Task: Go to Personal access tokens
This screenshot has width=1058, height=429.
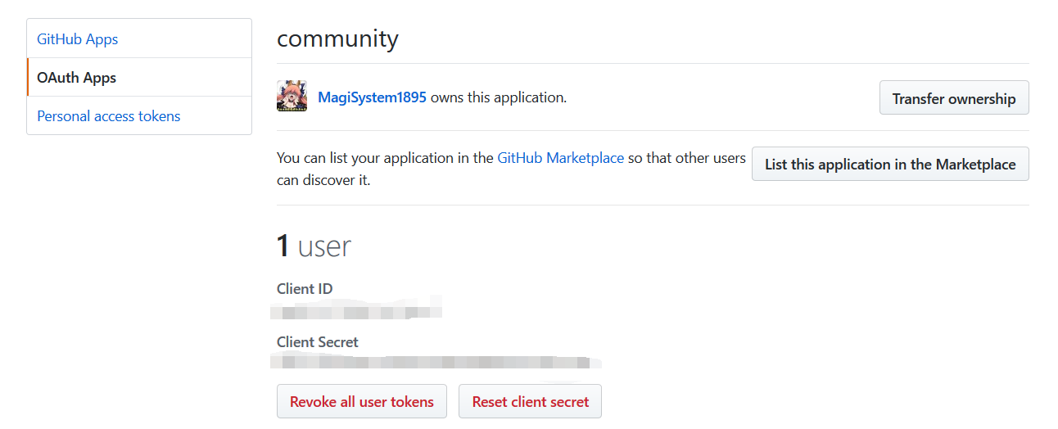Action: pos(109,116)
